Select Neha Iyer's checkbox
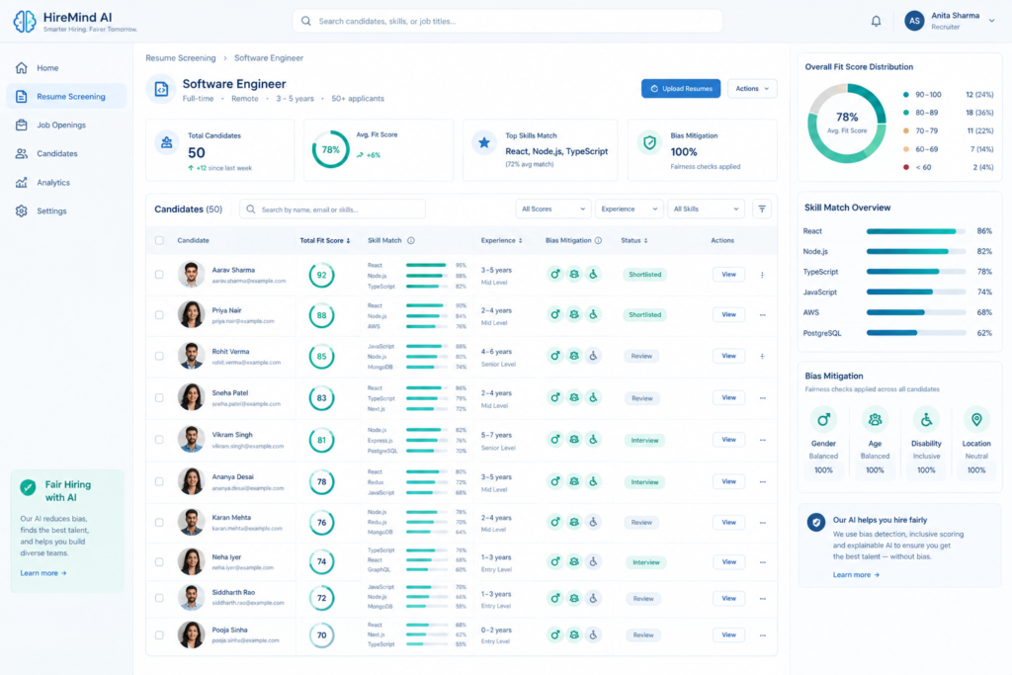The height and width of the screenshot is (675, 1012). (159, 562)
